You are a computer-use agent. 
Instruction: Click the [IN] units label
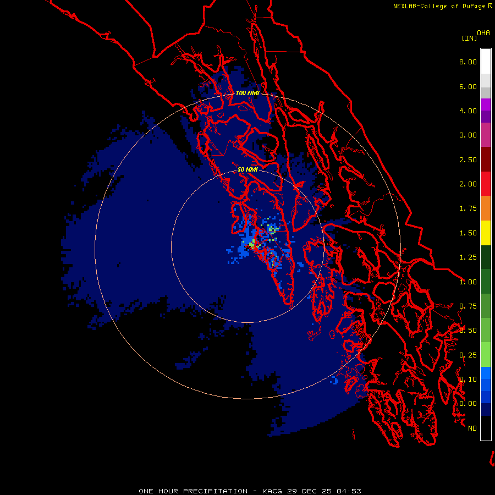click(x=469, y=38)
